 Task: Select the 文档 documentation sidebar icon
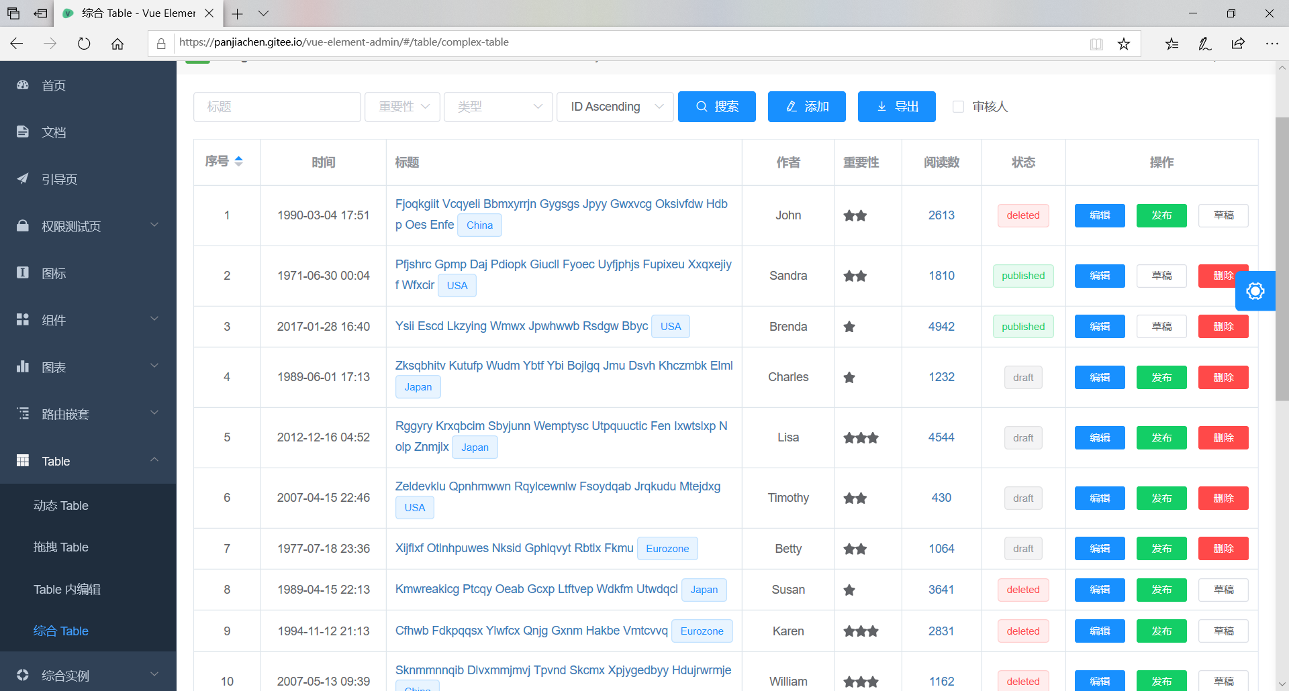pyautogui.click(x=54, y=132)
